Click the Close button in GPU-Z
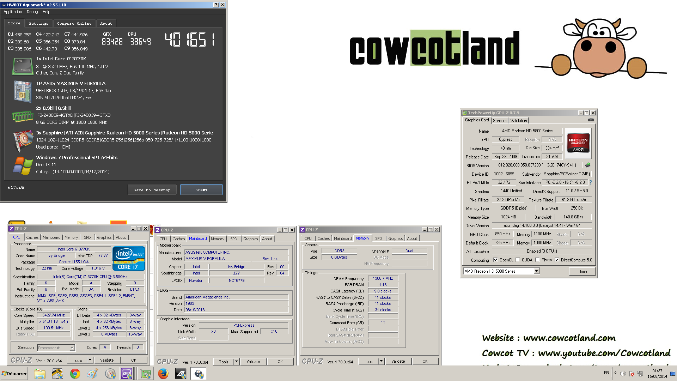This screenshot has width=677, height=381. (582, 272)
